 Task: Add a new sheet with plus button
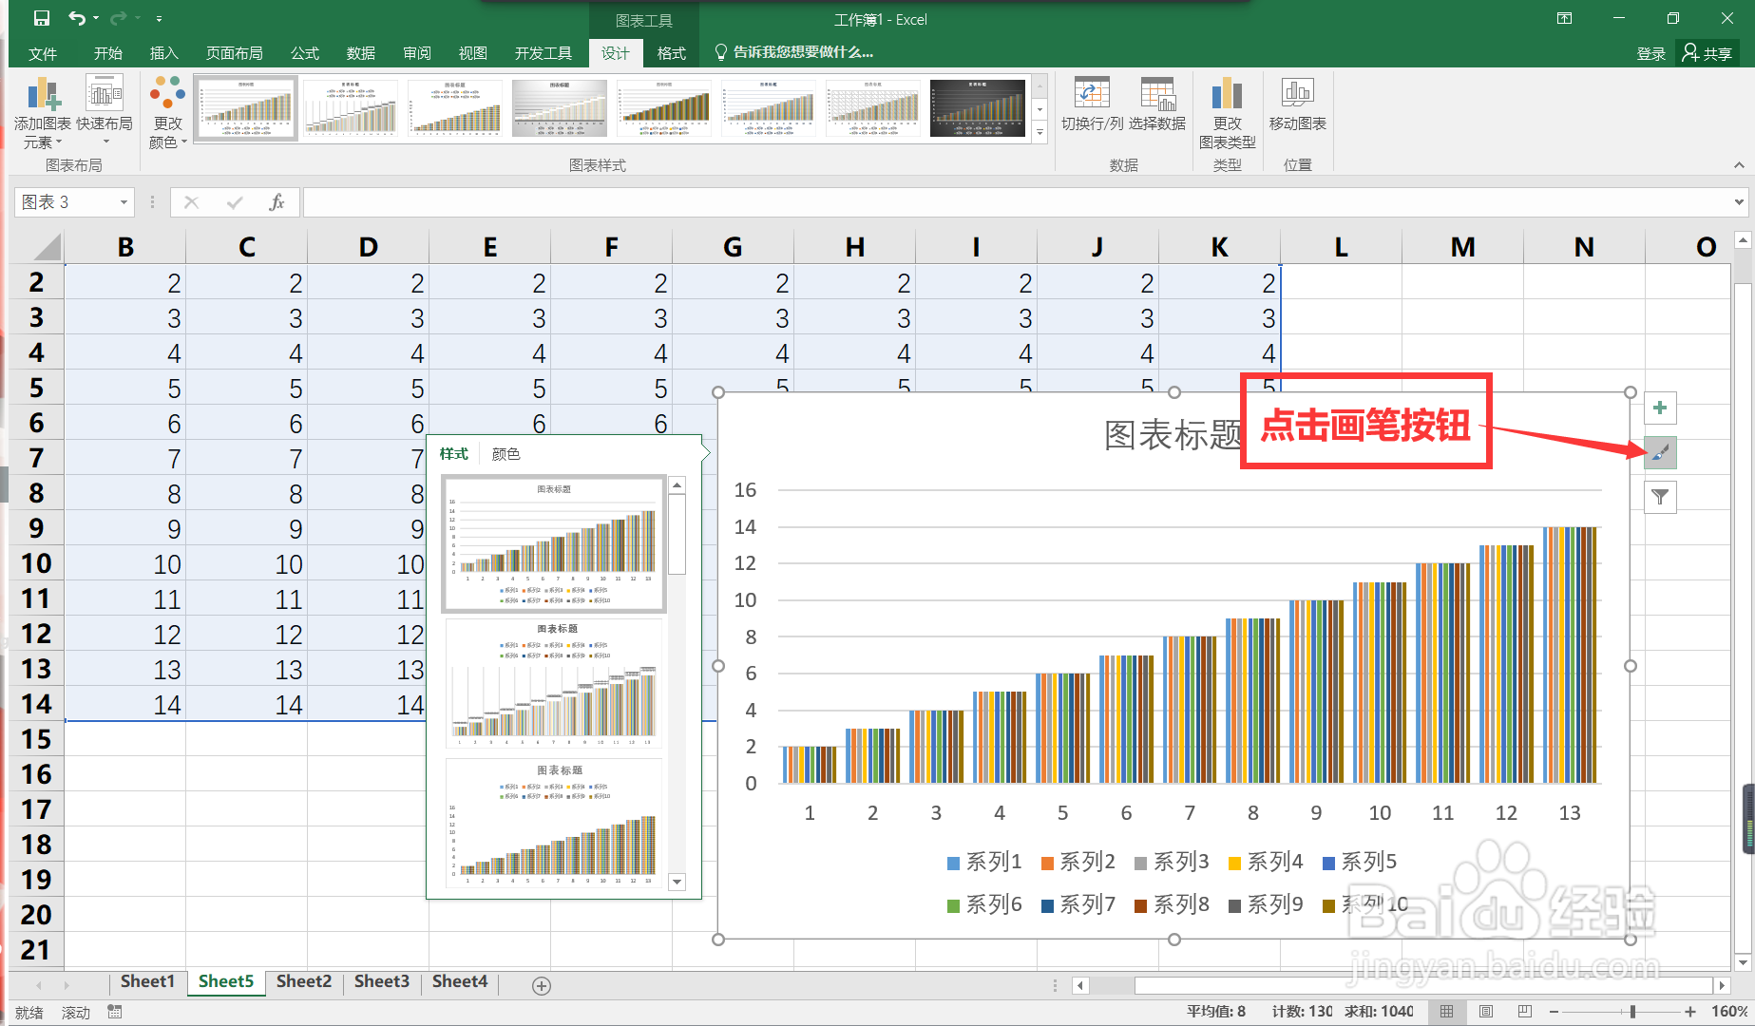pos(542,986)
